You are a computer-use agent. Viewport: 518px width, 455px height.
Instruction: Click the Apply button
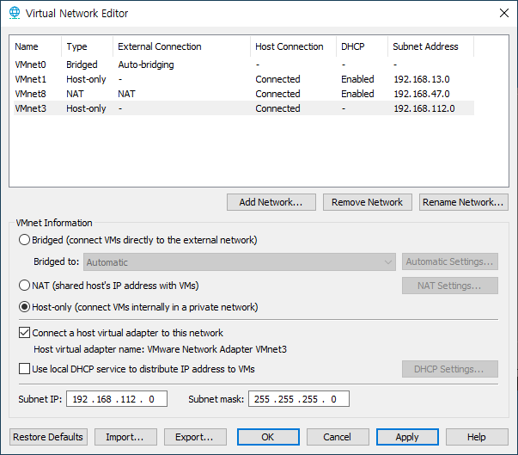point(407,437)
